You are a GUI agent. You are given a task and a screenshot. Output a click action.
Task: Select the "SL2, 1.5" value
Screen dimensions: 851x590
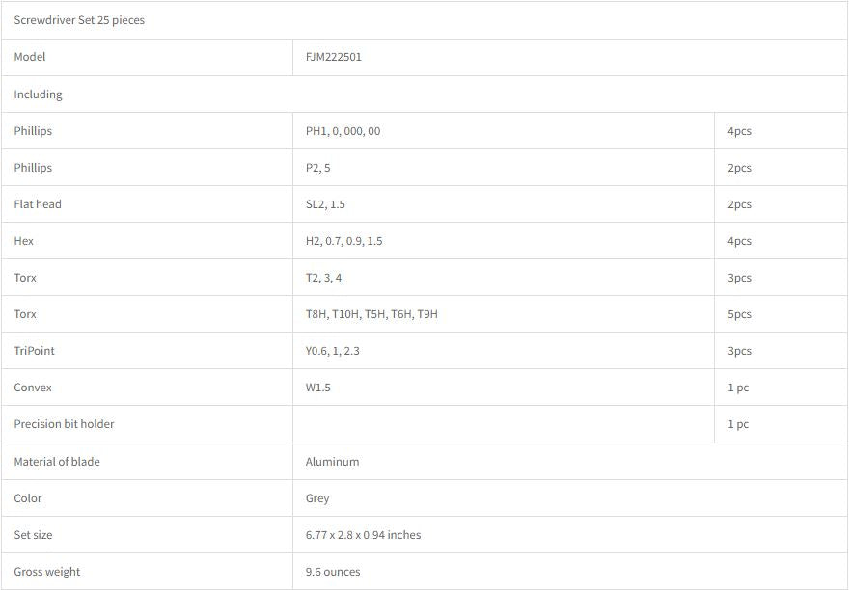tap(325, 204)
